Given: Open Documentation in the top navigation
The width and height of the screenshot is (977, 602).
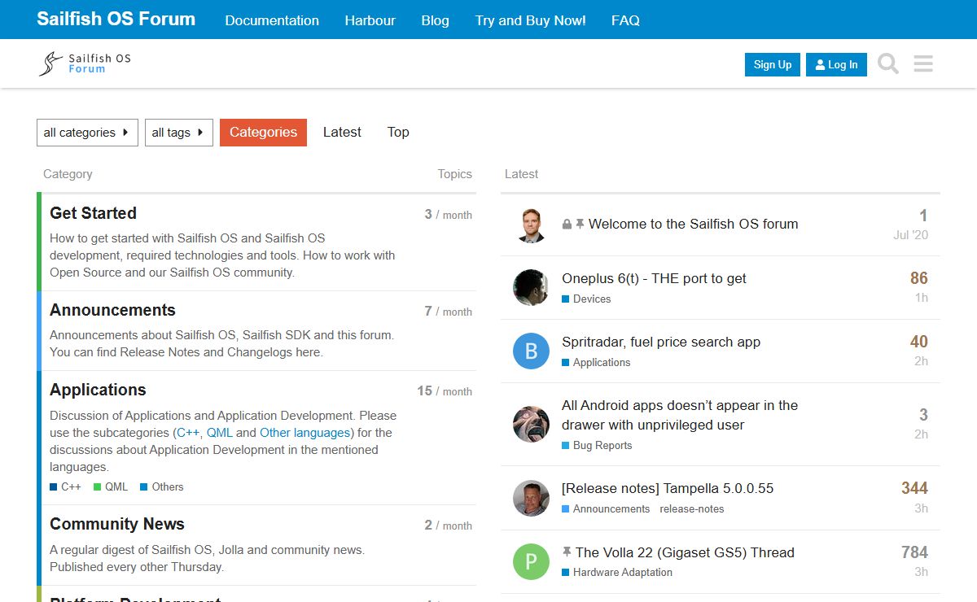Looking at the screenshot, I should tap(272, 20).
